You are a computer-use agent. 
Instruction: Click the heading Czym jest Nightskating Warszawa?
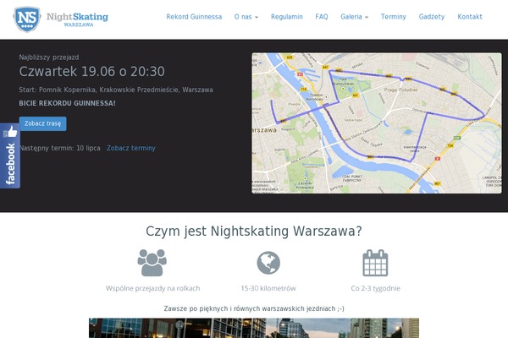point(254,232)
